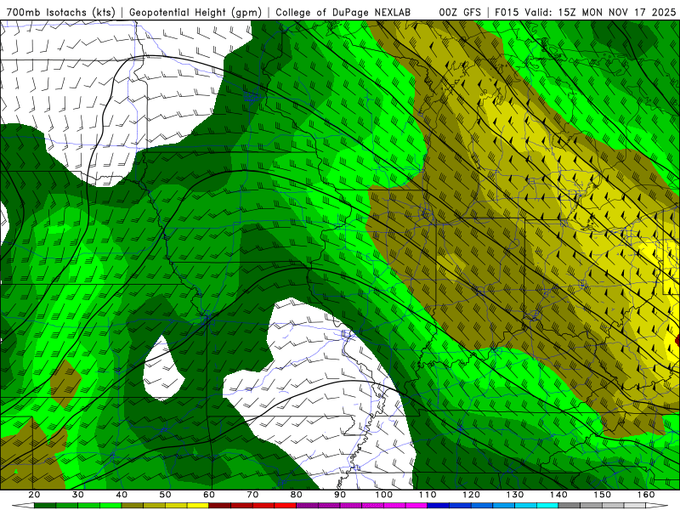Pick the dark red swatch starting at 60

tap(220, 506)
